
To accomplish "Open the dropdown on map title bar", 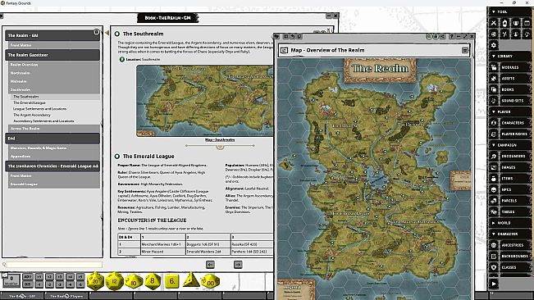I will click(x=465, y=50).
